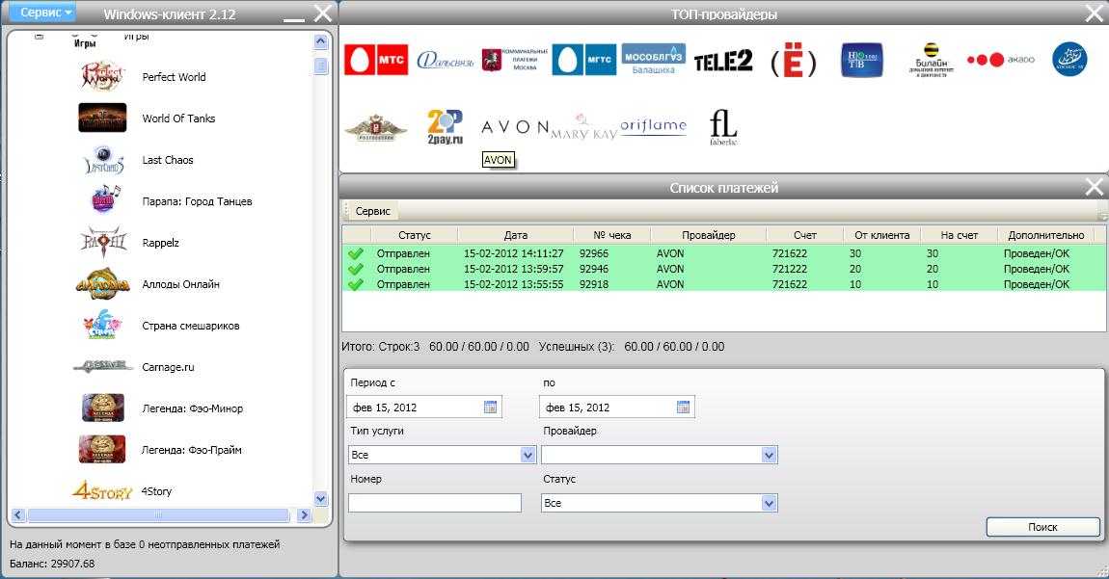Sort by the № чека column header
Image resolution: width=1109 pixels, height=579 pixels.
pyautogui.click(x=611, y=235)
